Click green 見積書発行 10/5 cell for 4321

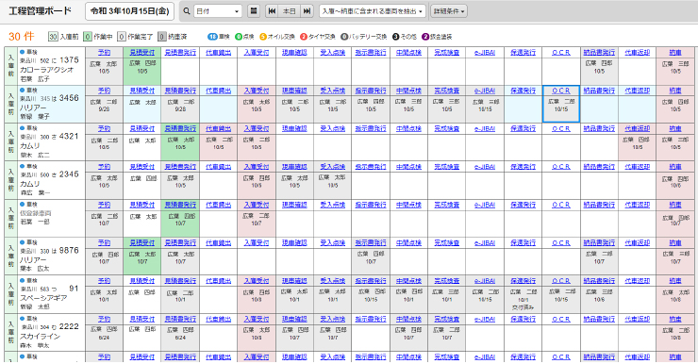point(180,147)
